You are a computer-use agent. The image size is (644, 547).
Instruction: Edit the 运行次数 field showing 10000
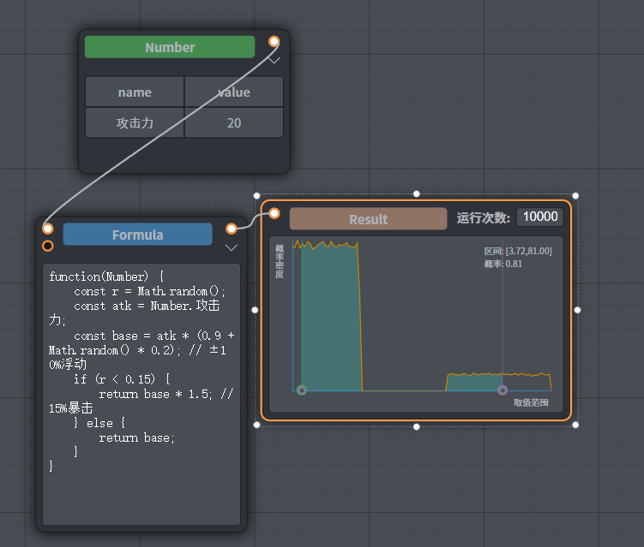pos(539,217)
